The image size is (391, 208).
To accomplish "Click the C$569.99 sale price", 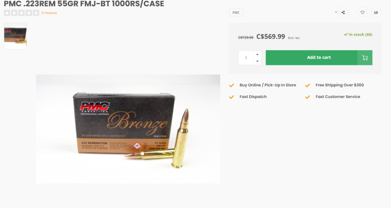I will [x=271, y=36].
